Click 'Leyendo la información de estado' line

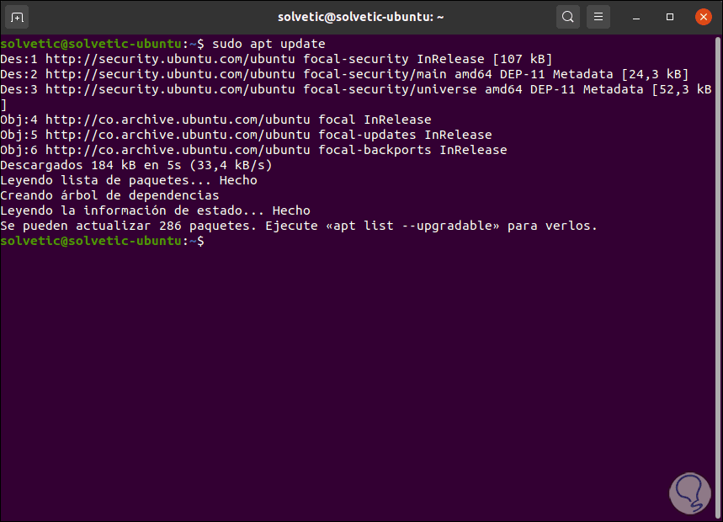coord(156,210)
